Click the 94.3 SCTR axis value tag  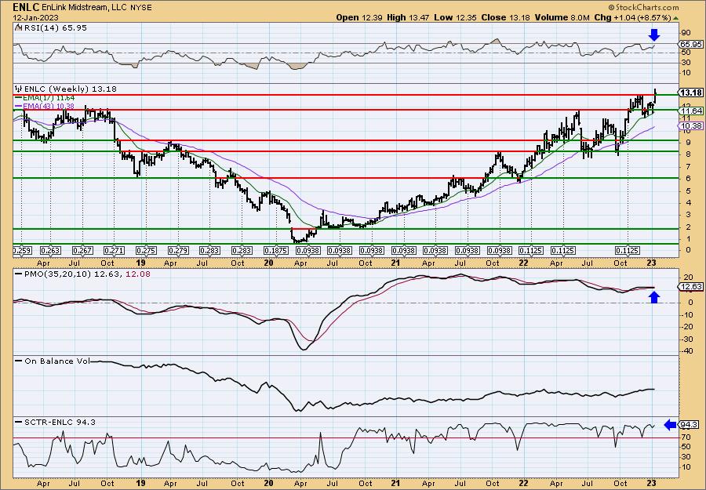pyautogui.click(x=690, y=425)
